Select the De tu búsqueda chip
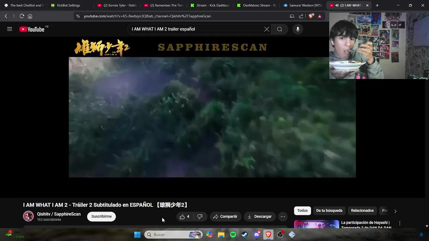This screenshot has height=241, width=429. [329, 211]
